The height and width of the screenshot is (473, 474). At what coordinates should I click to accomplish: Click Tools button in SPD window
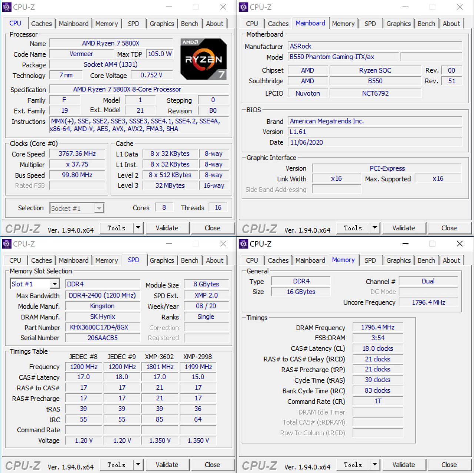point(116,464)
